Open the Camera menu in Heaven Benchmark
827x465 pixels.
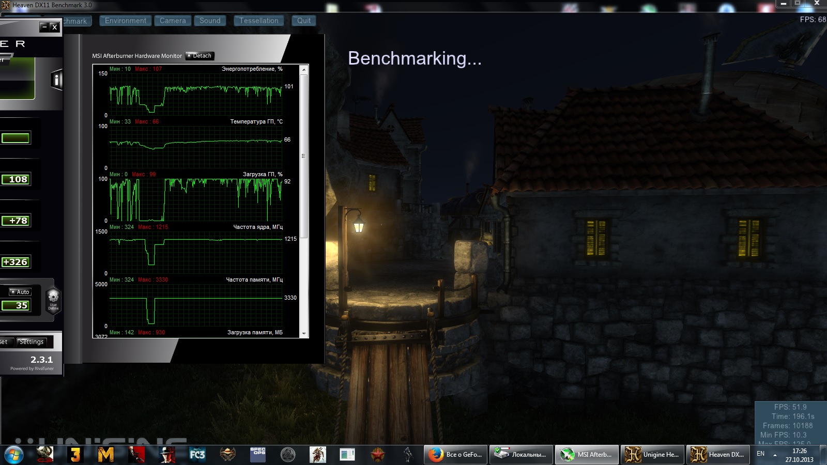[x=173, y=21]
